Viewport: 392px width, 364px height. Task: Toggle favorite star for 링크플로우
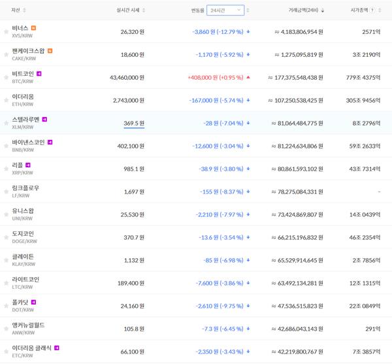[x=7, y=191]
